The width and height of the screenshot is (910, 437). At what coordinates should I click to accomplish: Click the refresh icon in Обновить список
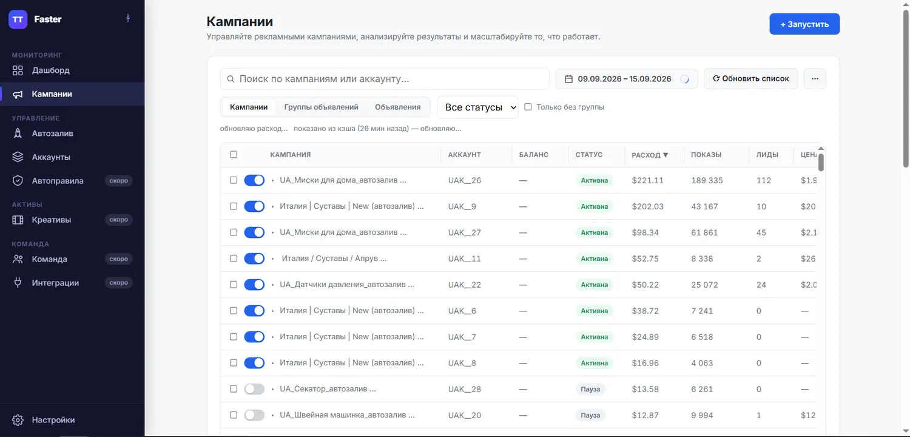tap(716, 78)
